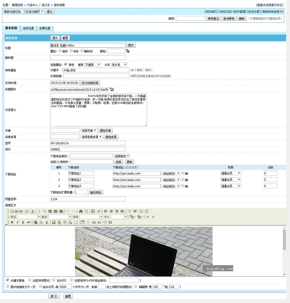Click the 输出地址 button
Screen dimensions: 290x303
[x=96, y=192]
